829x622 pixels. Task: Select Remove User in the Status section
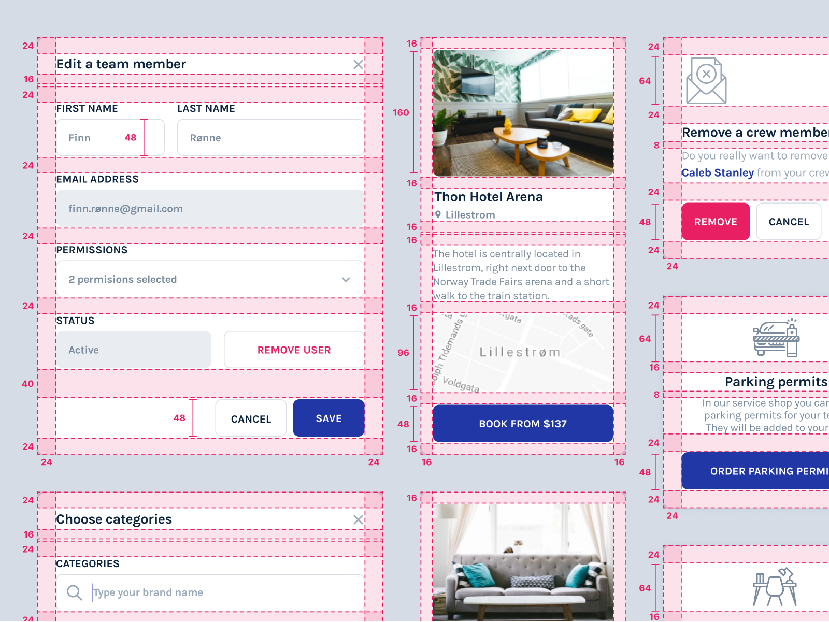293,350
